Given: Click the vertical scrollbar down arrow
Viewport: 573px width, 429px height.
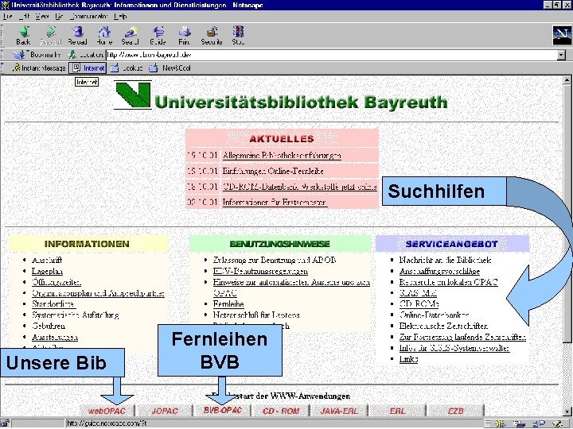Looking at the screenshot, I should [x=567, y=412].
